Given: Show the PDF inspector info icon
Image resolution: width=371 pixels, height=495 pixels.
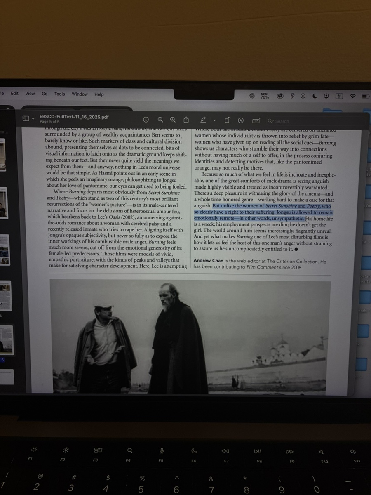Looking at the screenshot, I should coord(146,120).
